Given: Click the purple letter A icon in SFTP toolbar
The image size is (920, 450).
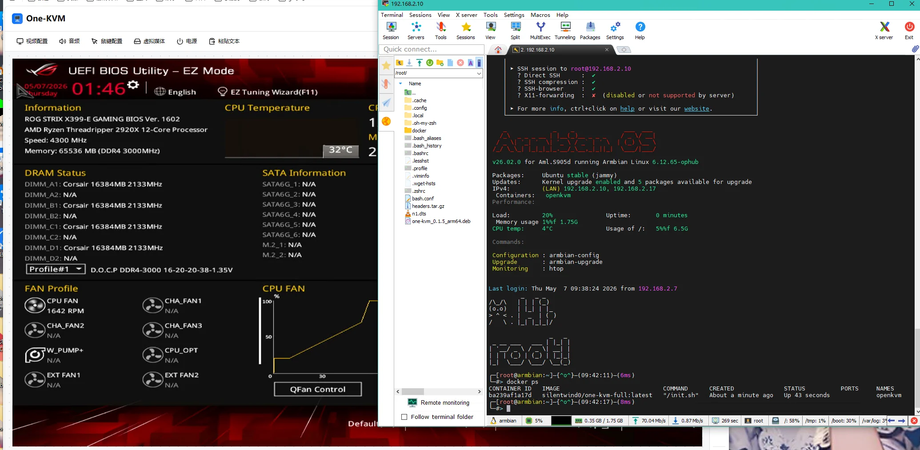Looking at the screenshot, I should tap(471, 63).
